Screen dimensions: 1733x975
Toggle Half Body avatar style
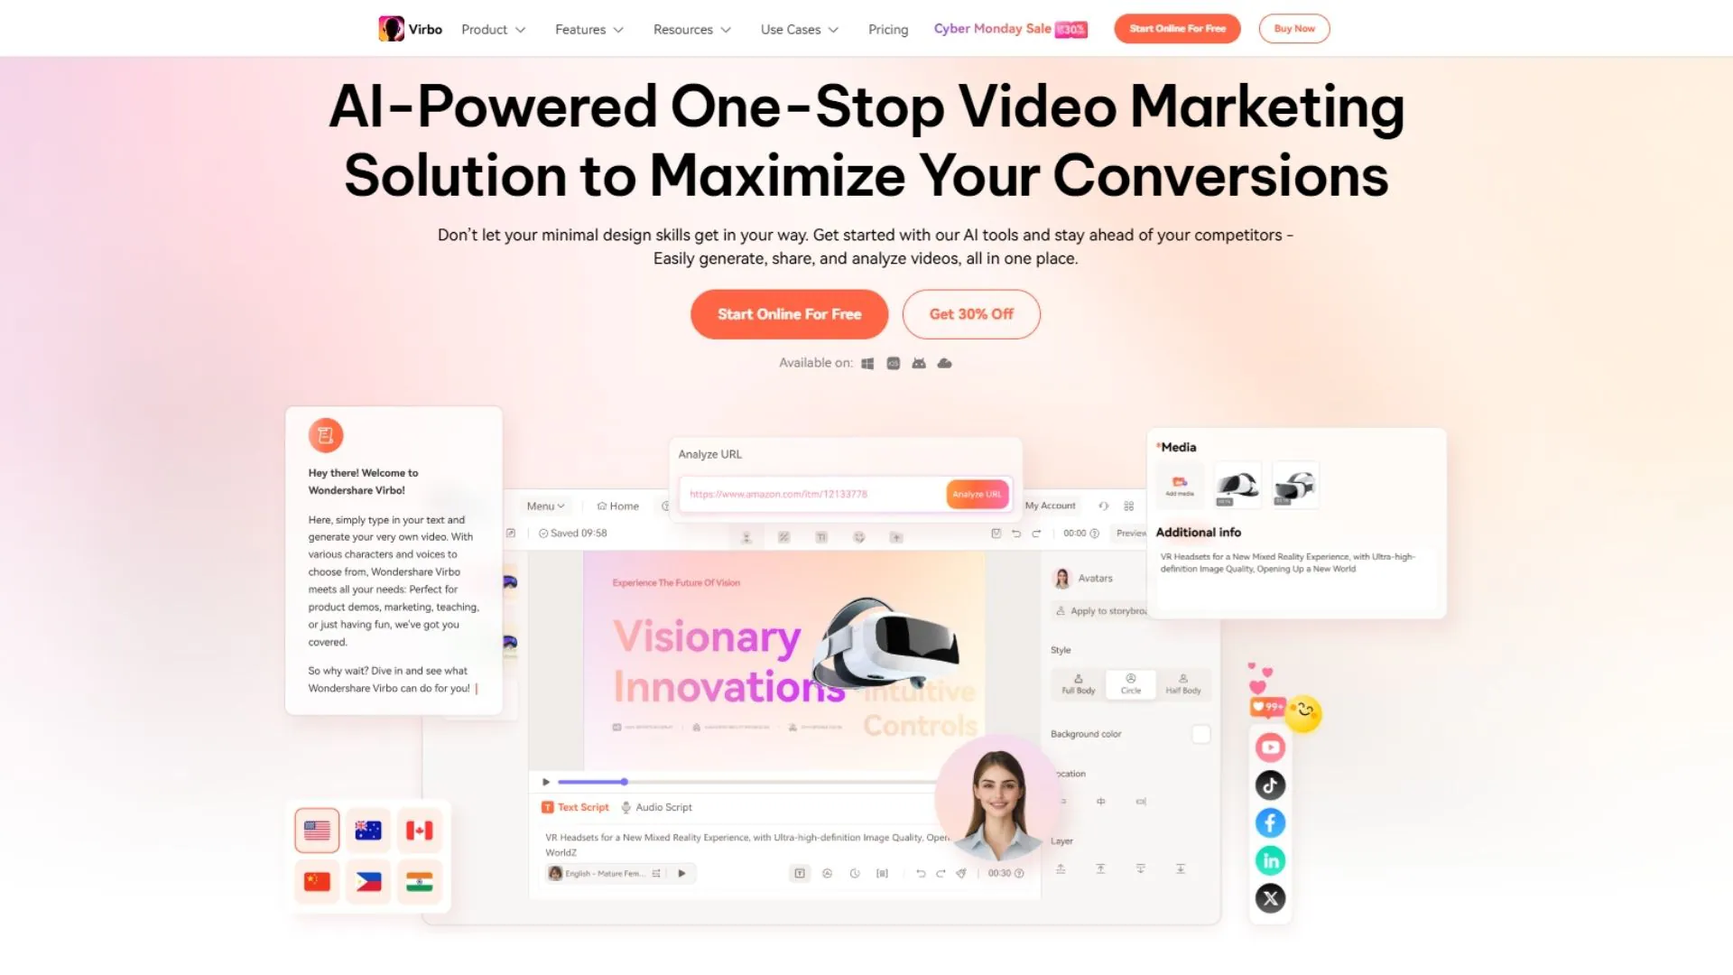pyautogui.click(x=1183, y=682)
